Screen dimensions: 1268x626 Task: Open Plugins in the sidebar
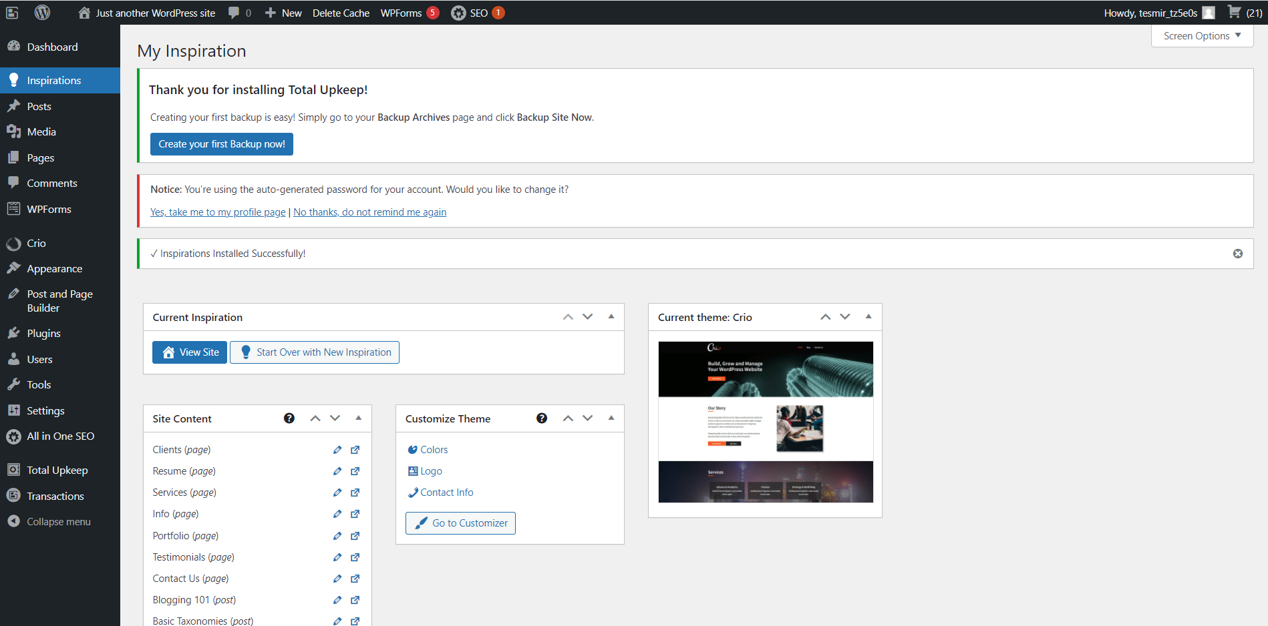click(x=59, y=334)
